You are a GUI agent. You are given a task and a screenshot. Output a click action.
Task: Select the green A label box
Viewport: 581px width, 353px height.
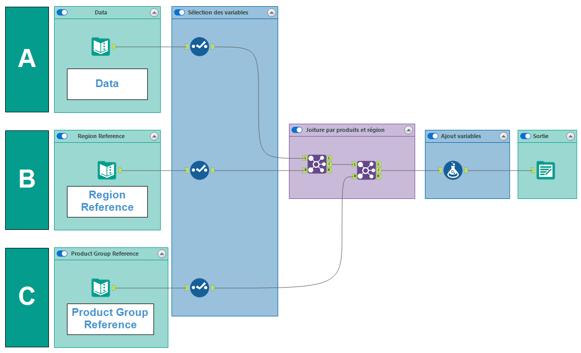pyautogui.click(x=27, y=59)
